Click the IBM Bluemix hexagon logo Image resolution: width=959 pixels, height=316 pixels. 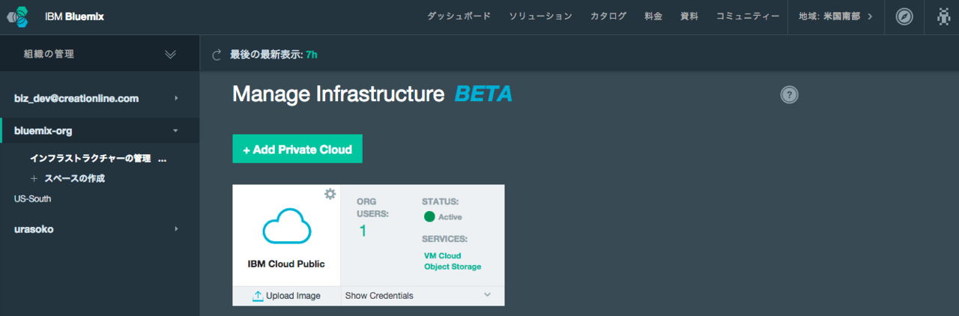(x=18, y=16)
